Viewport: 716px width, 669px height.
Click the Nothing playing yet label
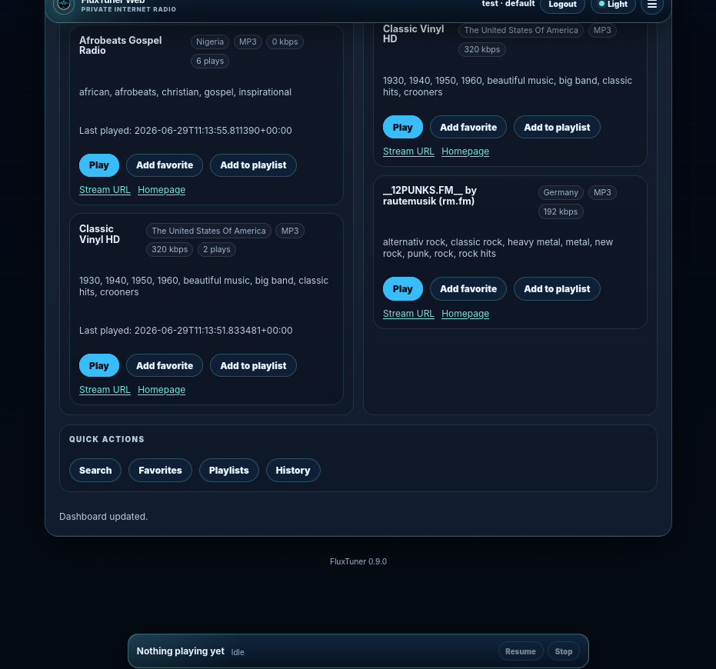(x=181, y=651)
